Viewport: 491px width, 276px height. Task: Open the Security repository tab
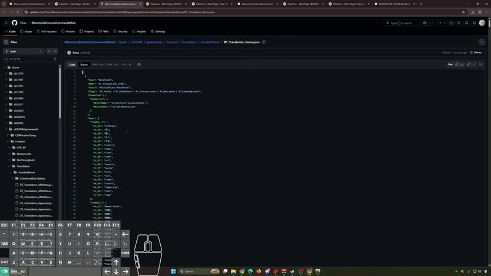[x=120, y=31]
